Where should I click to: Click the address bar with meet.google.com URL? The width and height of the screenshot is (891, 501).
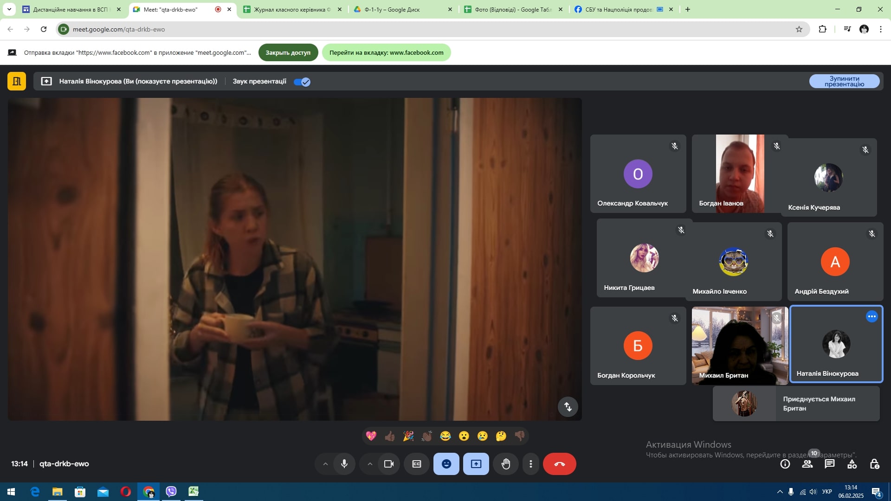coord(432,29)
